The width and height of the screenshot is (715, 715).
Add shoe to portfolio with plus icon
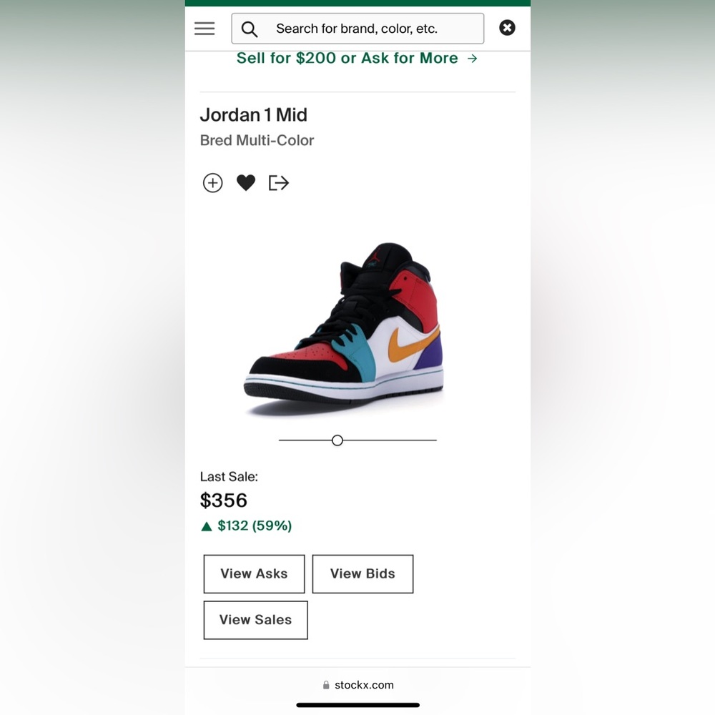click(x=213, y=183)
